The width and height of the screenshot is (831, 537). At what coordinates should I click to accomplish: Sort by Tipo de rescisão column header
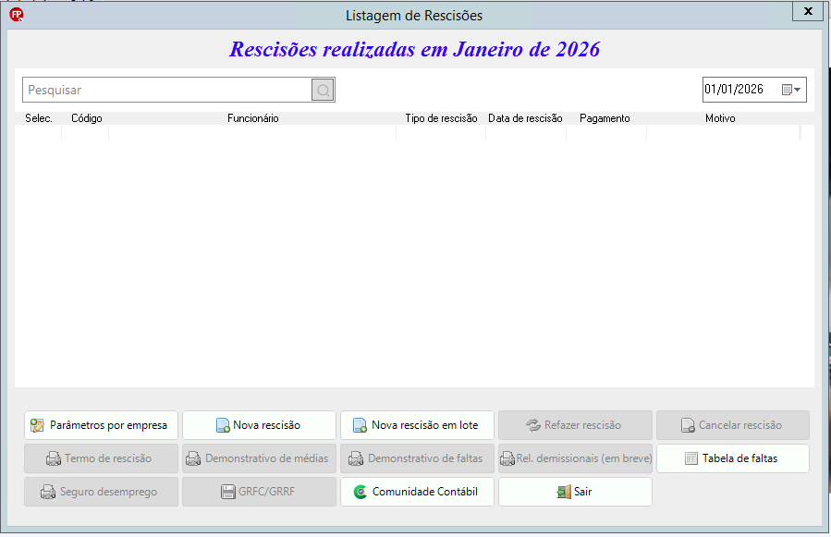(x=441, y=118)
